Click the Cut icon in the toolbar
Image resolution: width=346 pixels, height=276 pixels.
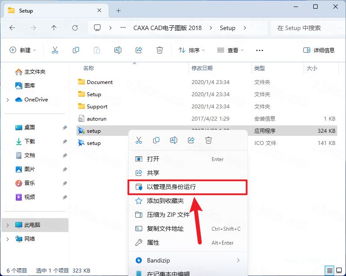click(x=55, y=50)
